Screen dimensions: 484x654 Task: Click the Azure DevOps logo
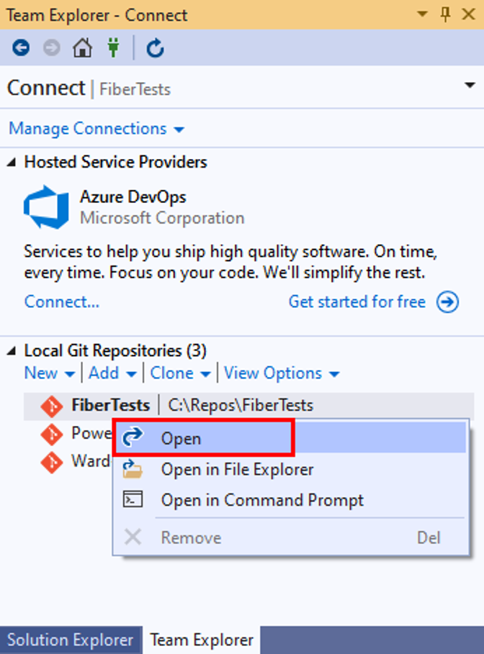(46, 207)
